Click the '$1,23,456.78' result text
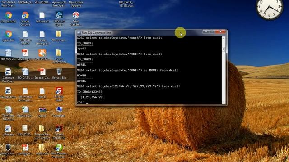The width and height of the screenshot is (289, 162). point(91,97)
